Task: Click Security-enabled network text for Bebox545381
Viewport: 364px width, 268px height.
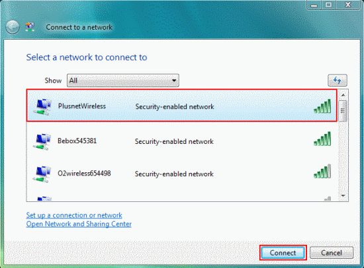Action: click(174, 141)
